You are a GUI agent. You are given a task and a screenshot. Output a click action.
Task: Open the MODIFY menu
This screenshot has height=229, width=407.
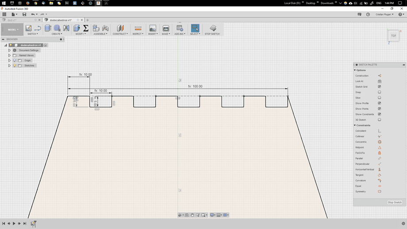coord(81,34)
